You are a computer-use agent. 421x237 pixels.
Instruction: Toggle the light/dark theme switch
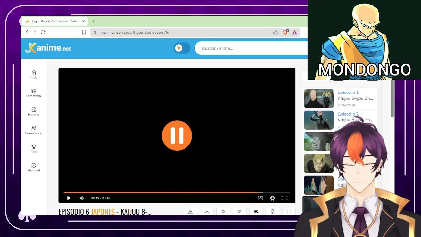[x=182, y=48]
